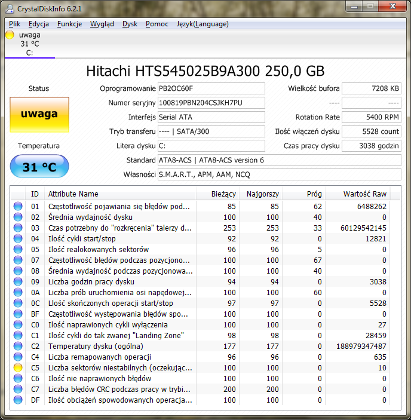Click raw value 188979347487
Image resolution: width=411 pixels, height=420 pixels.
(x=361, y=346)
